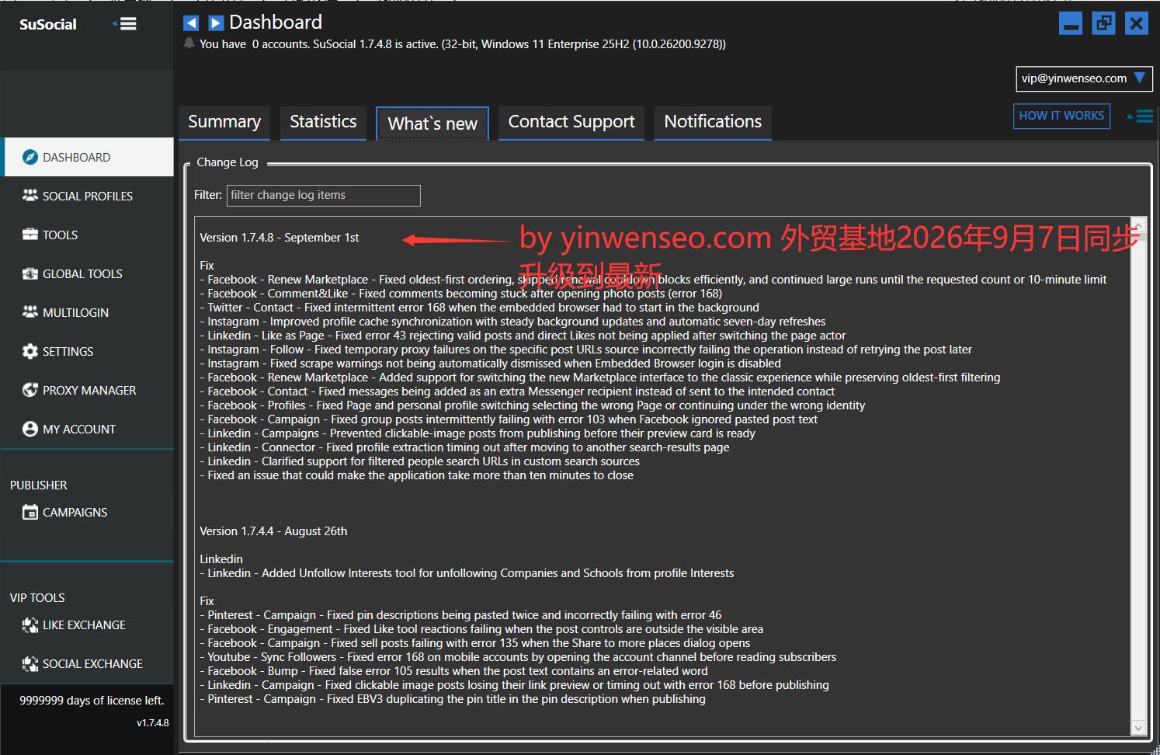Click the Change Log group title
1160x755 pixels.
[x=227, y=162]
